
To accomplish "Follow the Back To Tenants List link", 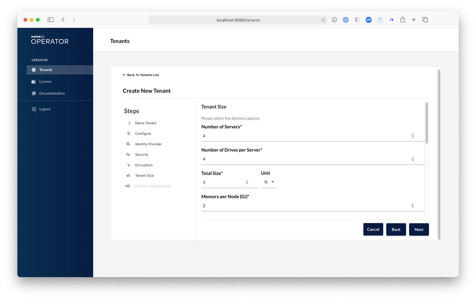I will click(141, 75).
